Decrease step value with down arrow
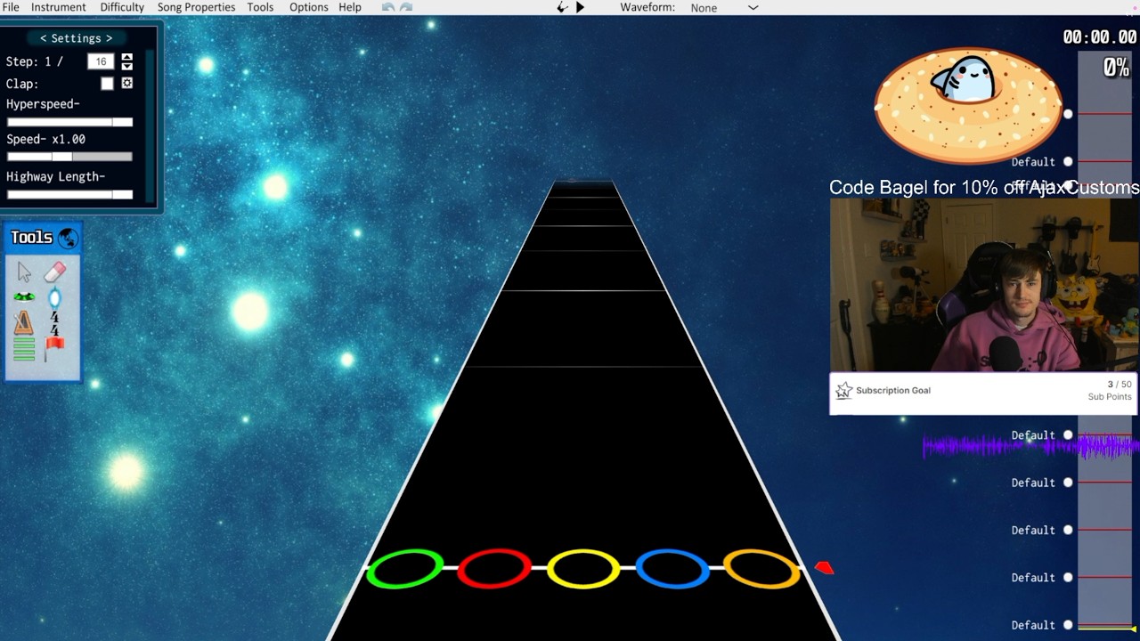 click(x=126, y=66)
